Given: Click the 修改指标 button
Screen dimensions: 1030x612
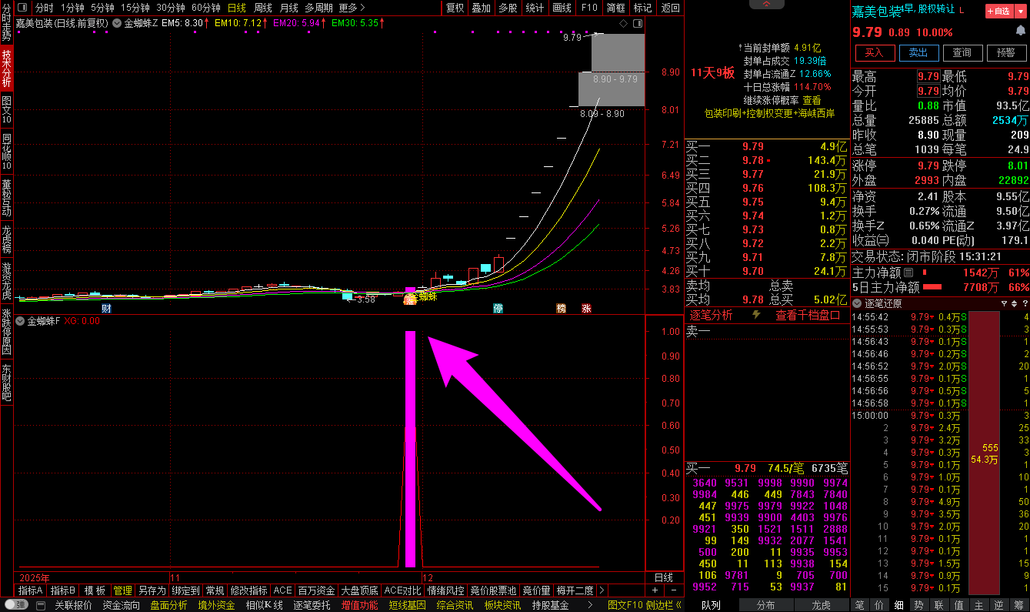Looking at the screenshot, I should (248, 590).
